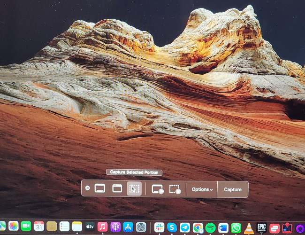The height and width of the screenshot is (235, 305).
Task: Open the joystick app icon in dock
Action: click(287, 228)
